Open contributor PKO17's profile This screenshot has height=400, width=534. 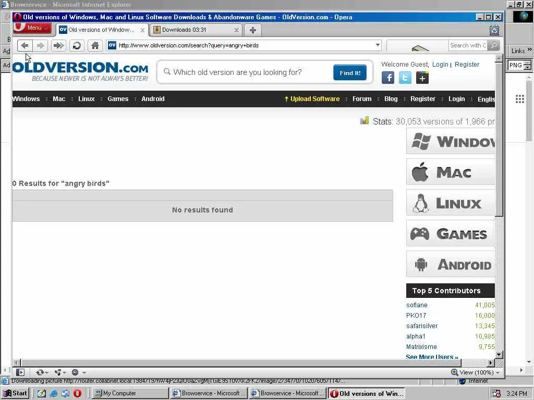coord(416,315)
